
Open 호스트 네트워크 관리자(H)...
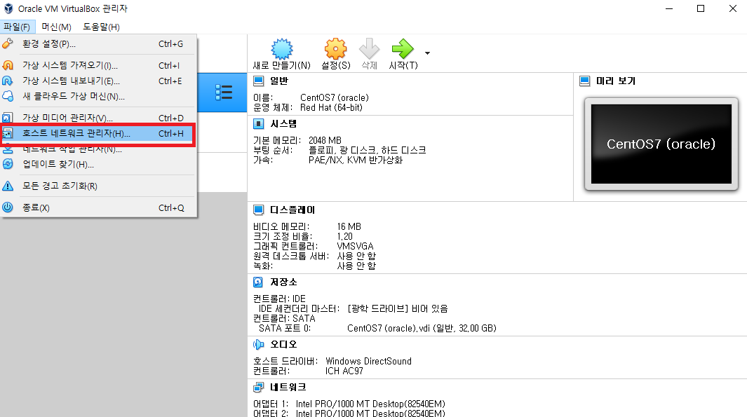point(99,133)
